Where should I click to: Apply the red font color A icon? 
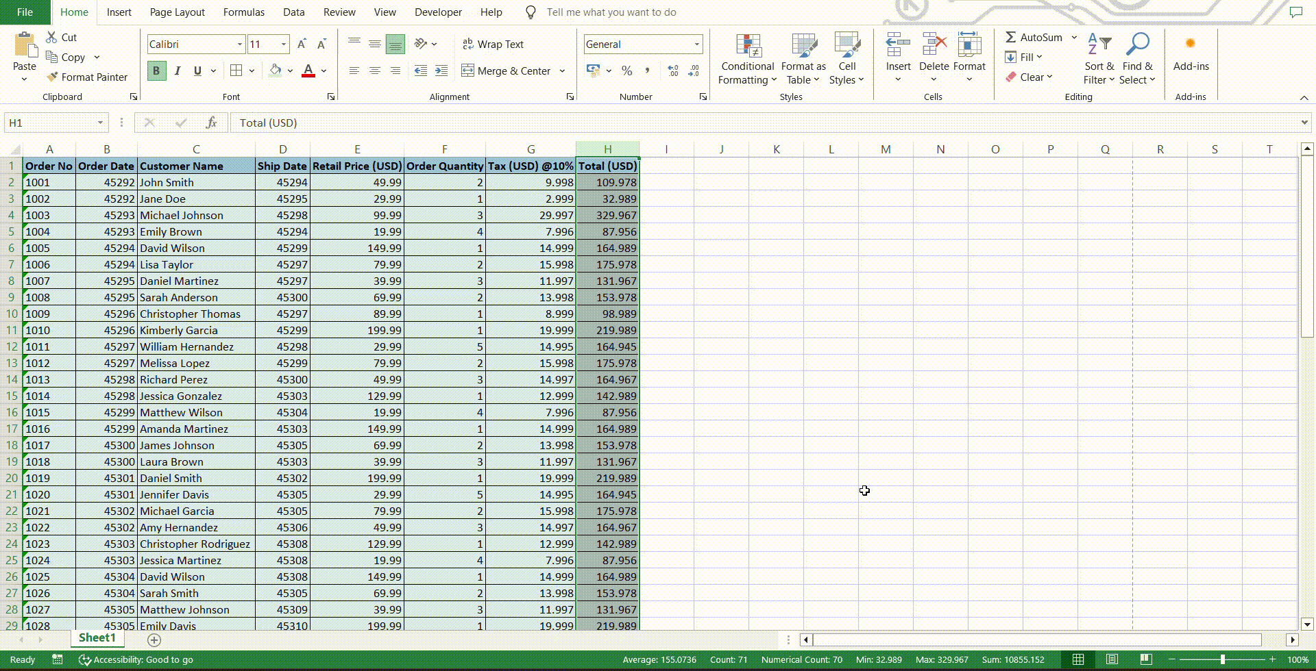[x=308, y=71]
